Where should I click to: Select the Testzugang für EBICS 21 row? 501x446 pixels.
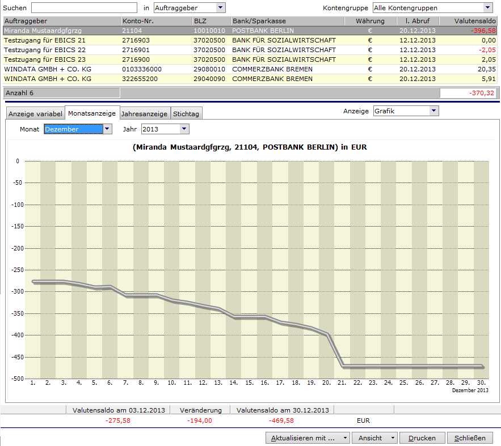tap(250, 40)
